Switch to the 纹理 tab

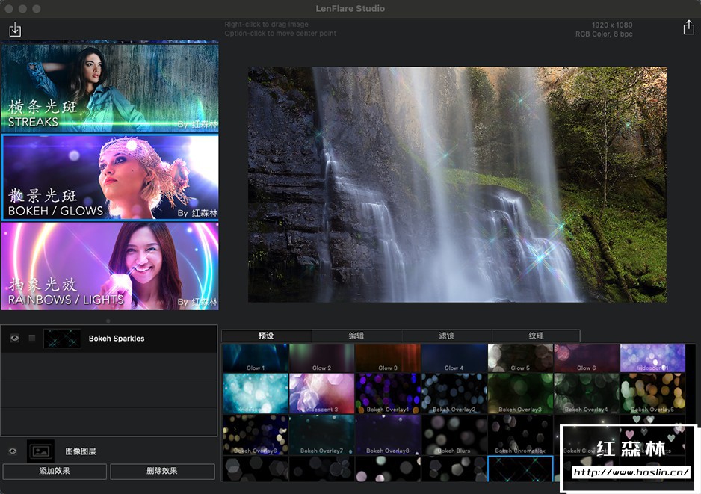536,336
